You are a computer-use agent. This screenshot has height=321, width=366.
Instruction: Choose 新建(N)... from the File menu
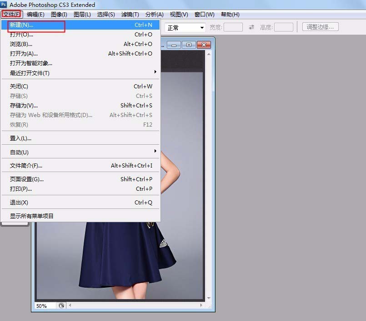22,25
